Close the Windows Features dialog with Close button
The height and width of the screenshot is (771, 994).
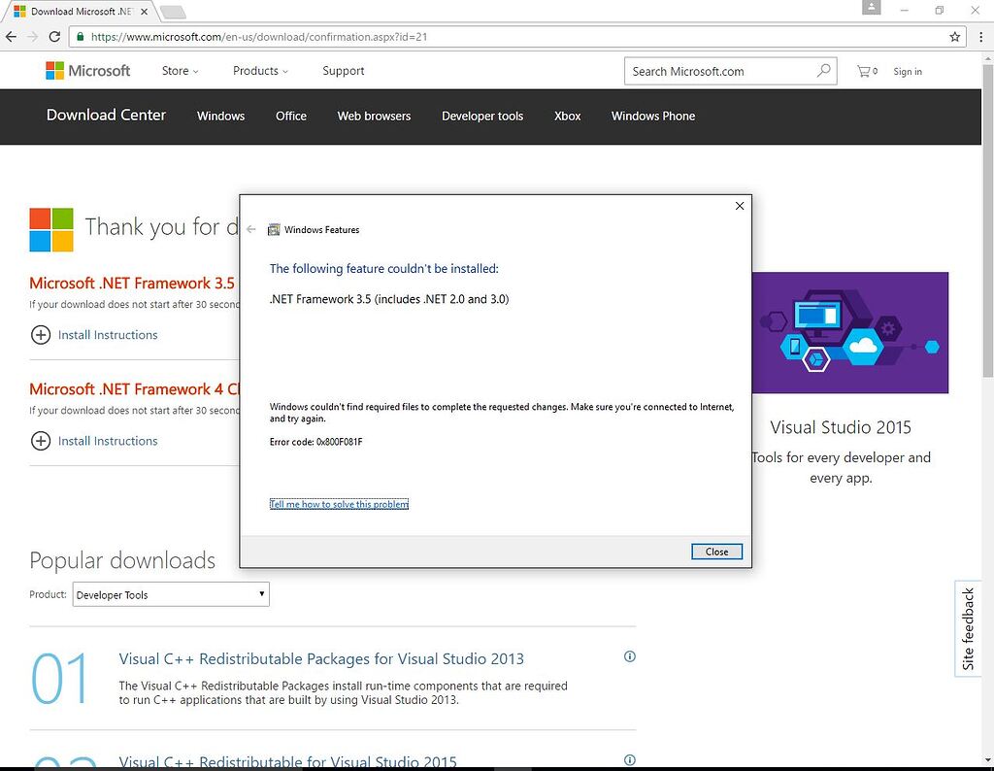coord(716,552)
